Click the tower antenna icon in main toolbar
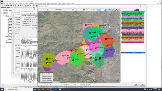 pos(33,6)
